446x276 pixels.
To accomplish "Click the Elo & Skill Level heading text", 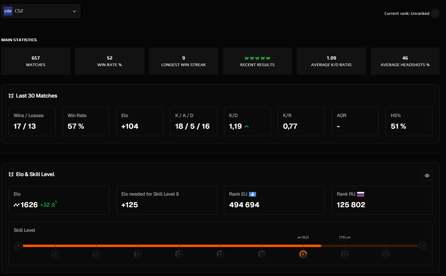I will pos(35,174).
